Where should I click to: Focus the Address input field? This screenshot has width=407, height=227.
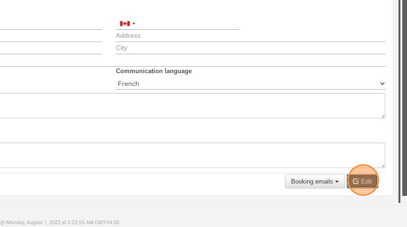tap(250, 36)
